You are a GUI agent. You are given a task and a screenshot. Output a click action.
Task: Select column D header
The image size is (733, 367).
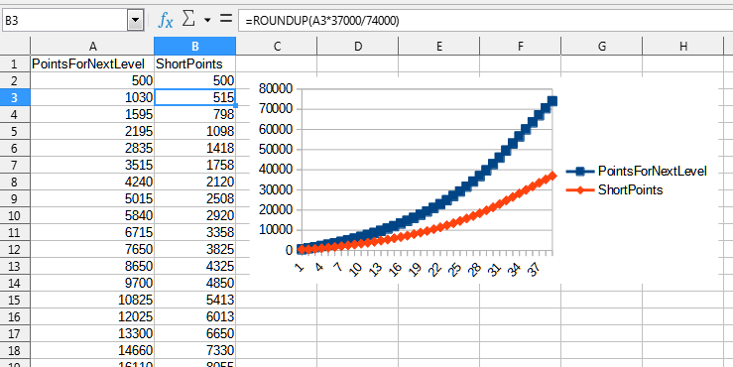pos(358,46)
